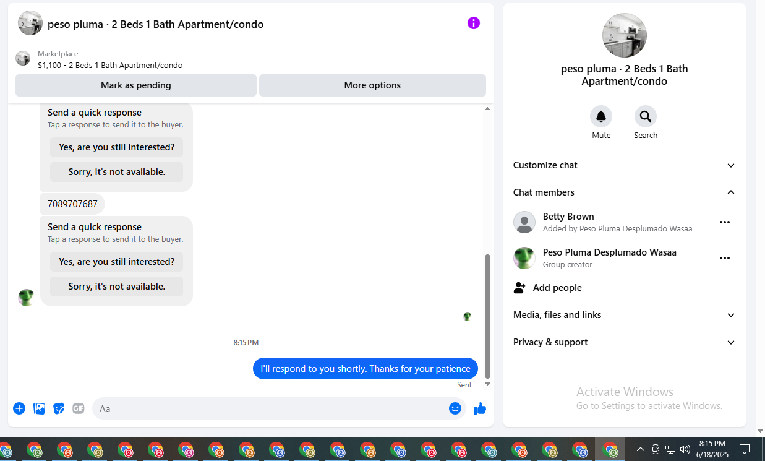Click the chat title 'peso pluma · 2 Beds 1 Bath'

[156, 24]
